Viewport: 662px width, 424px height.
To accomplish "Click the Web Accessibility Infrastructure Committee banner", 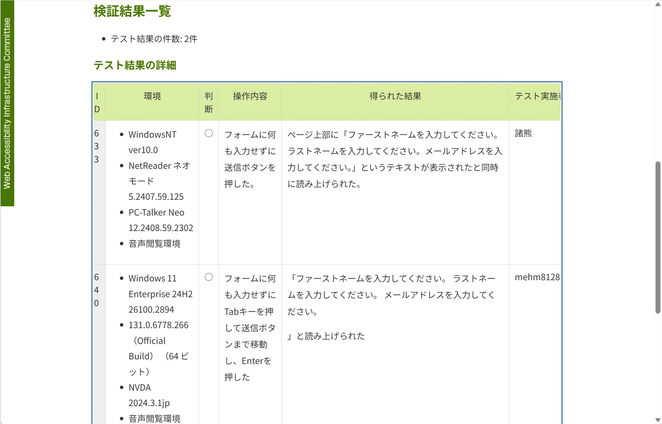I will 7,103.
